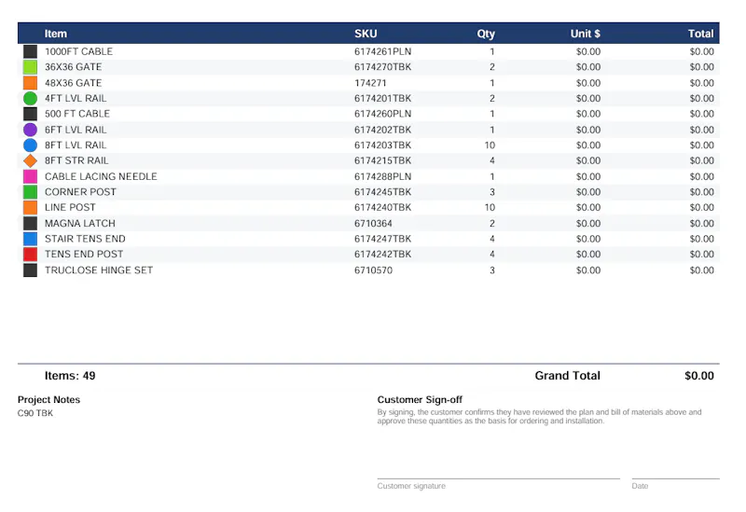Click SKU 6174288PLN
The width and height of the screenshot is (746, 512).
tap(382, 176)
